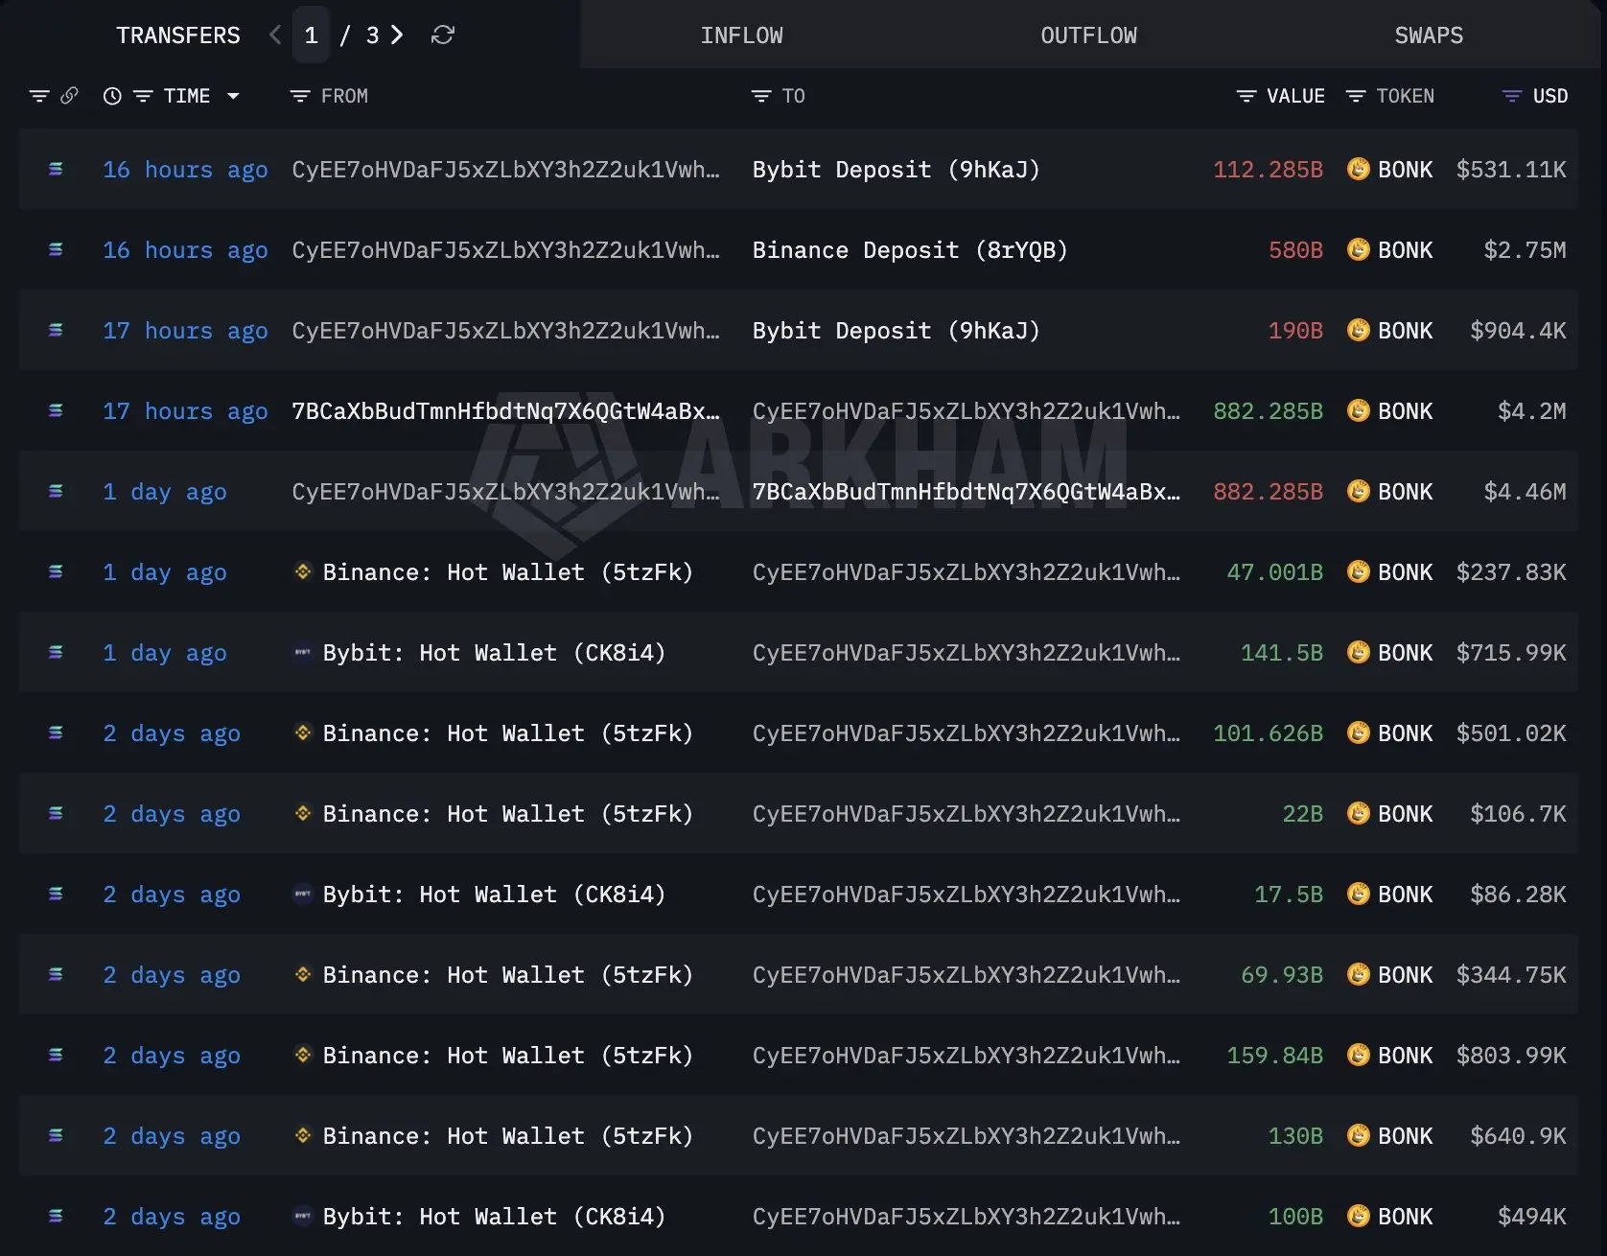The height and width of the screenshot is (1256, 1607).
Task: Click Solana chain icon on 47.001B row
Action: point(56,571)
